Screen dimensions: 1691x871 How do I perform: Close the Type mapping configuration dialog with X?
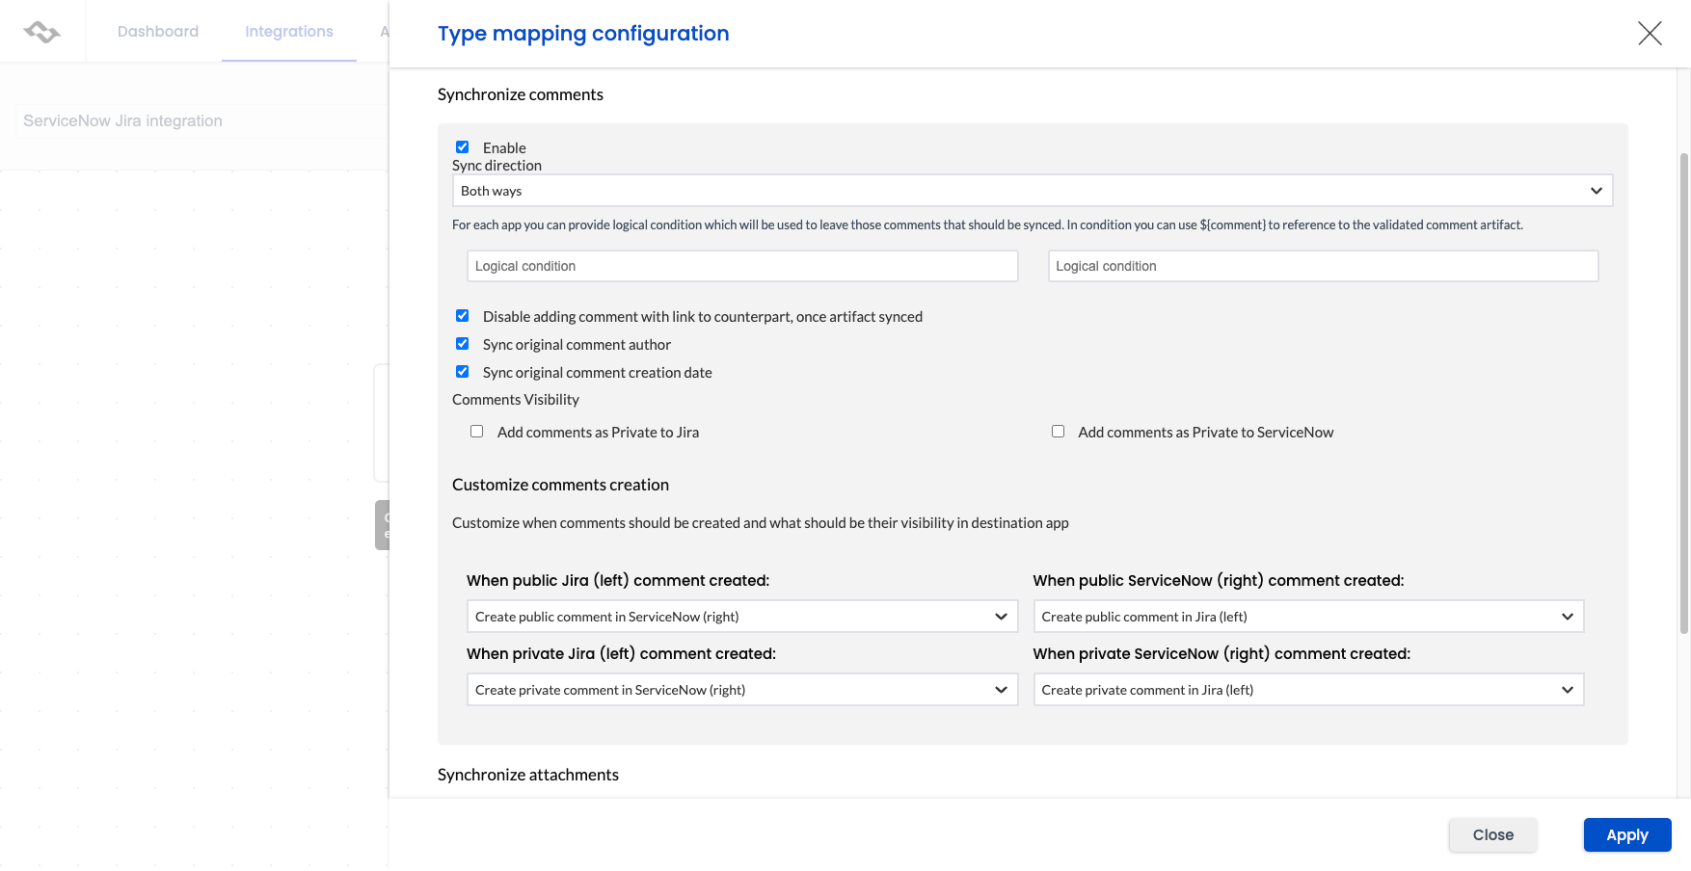click(1650, 34)
